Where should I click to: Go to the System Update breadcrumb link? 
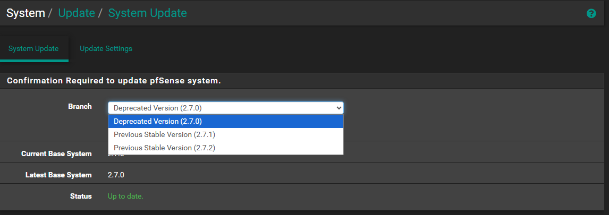tap(147, 13)
